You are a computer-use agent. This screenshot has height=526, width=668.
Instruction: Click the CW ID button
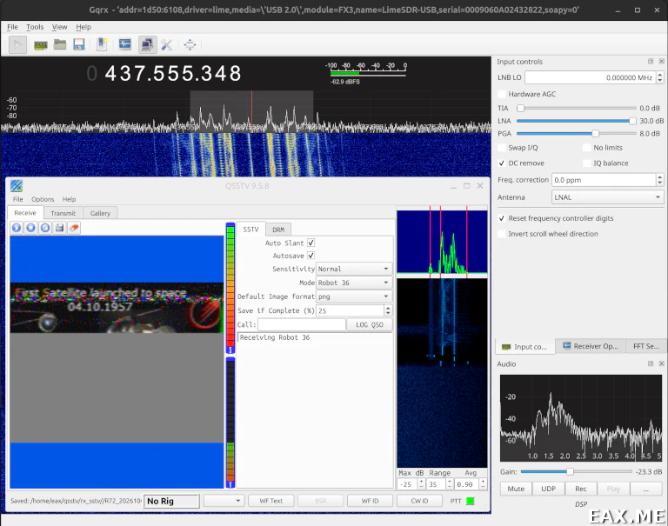(x=419, y=501)
